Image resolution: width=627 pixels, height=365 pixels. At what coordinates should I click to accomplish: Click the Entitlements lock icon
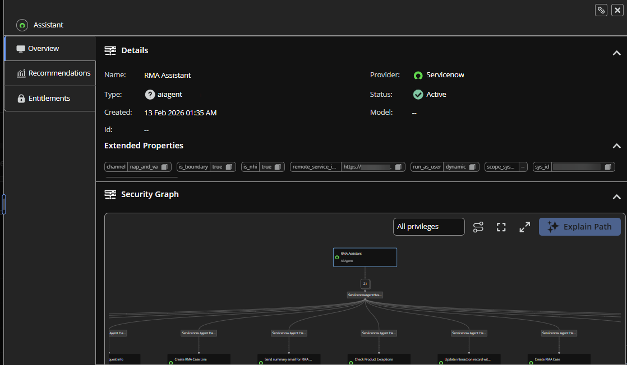pos(21,99)
